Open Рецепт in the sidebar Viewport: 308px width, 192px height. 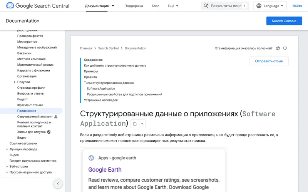[22, 99]
